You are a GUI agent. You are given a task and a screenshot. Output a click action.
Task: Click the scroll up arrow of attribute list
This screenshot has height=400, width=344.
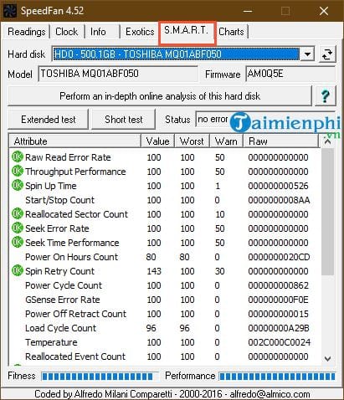point(327,141)
